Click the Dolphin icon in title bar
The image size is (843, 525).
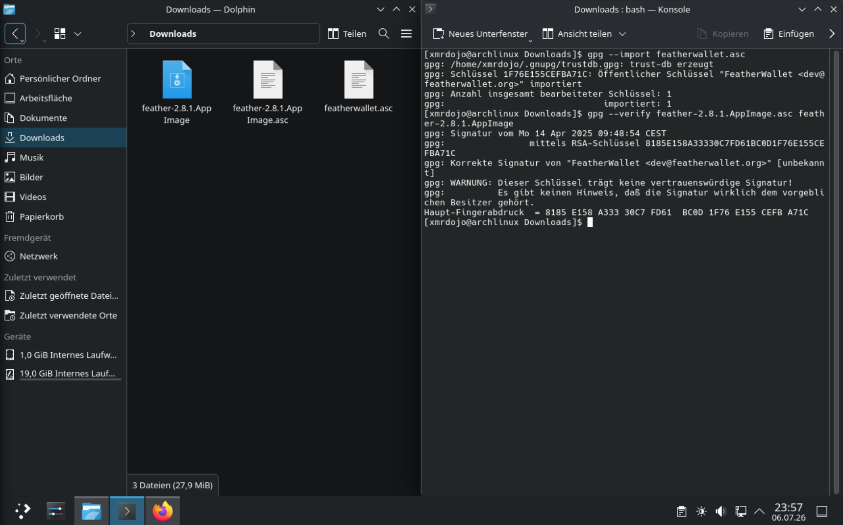(9, 9)
